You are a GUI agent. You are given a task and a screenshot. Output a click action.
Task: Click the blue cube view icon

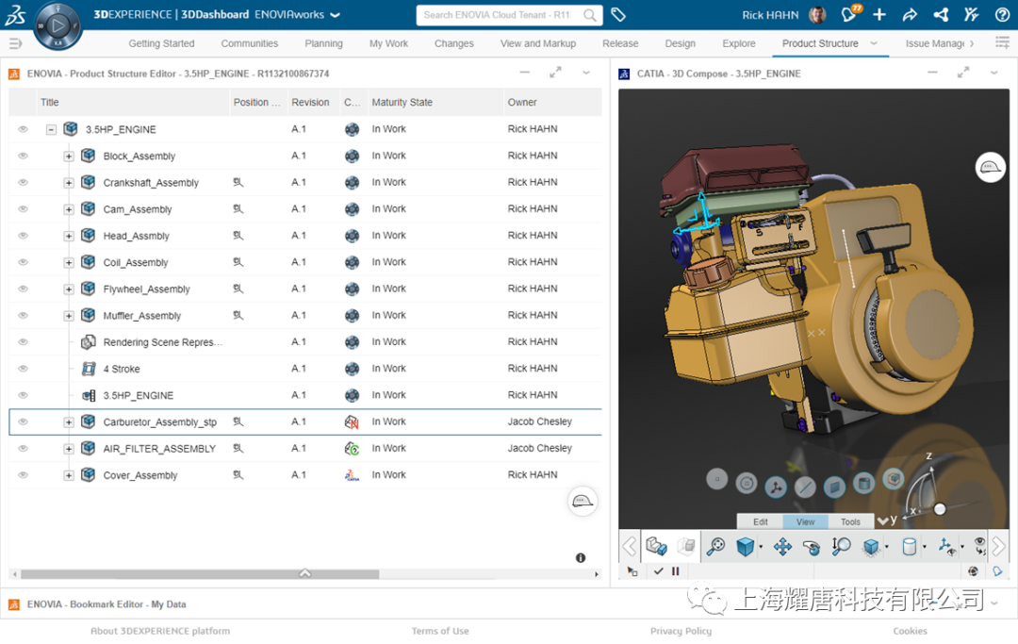[x=746, y=547]
